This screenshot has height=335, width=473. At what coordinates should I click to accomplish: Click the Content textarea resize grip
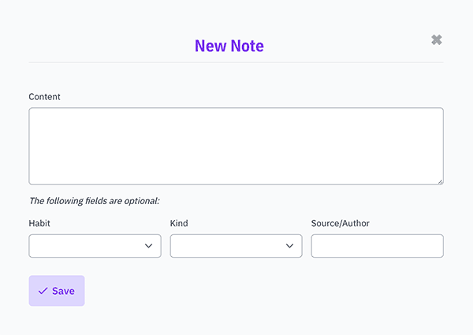point(440,181)
